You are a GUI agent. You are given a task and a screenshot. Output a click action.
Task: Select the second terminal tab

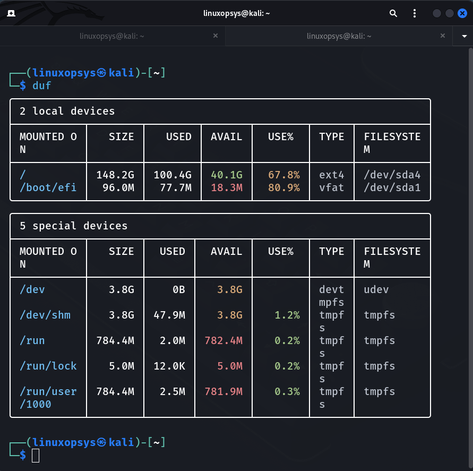click(339, 36)
